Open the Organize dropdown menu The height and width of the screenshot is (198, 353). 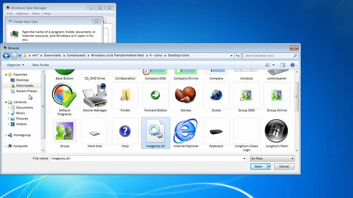(15, 65)
